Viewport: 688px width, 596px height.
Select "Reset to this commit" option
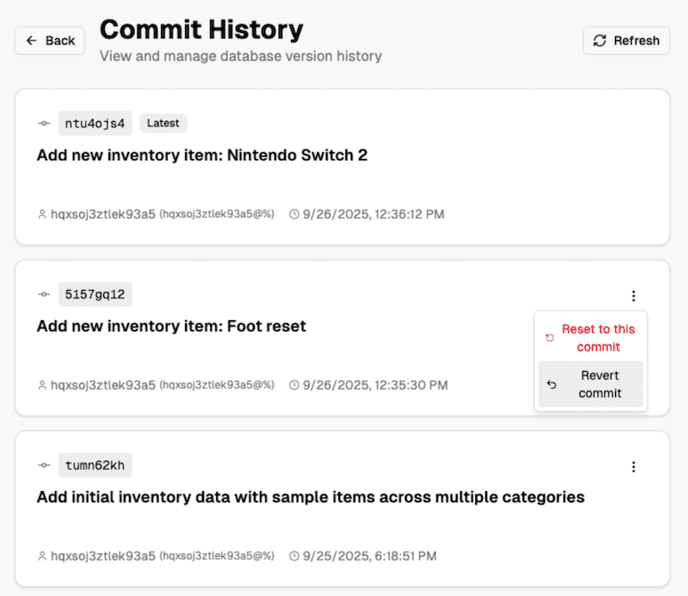click(597, 338)
